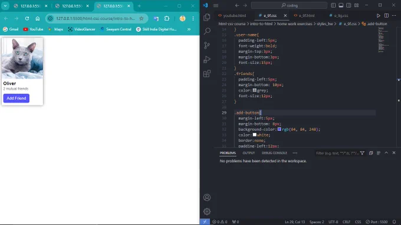Open the PROBLEMS panel tab

tap(228, 153)
